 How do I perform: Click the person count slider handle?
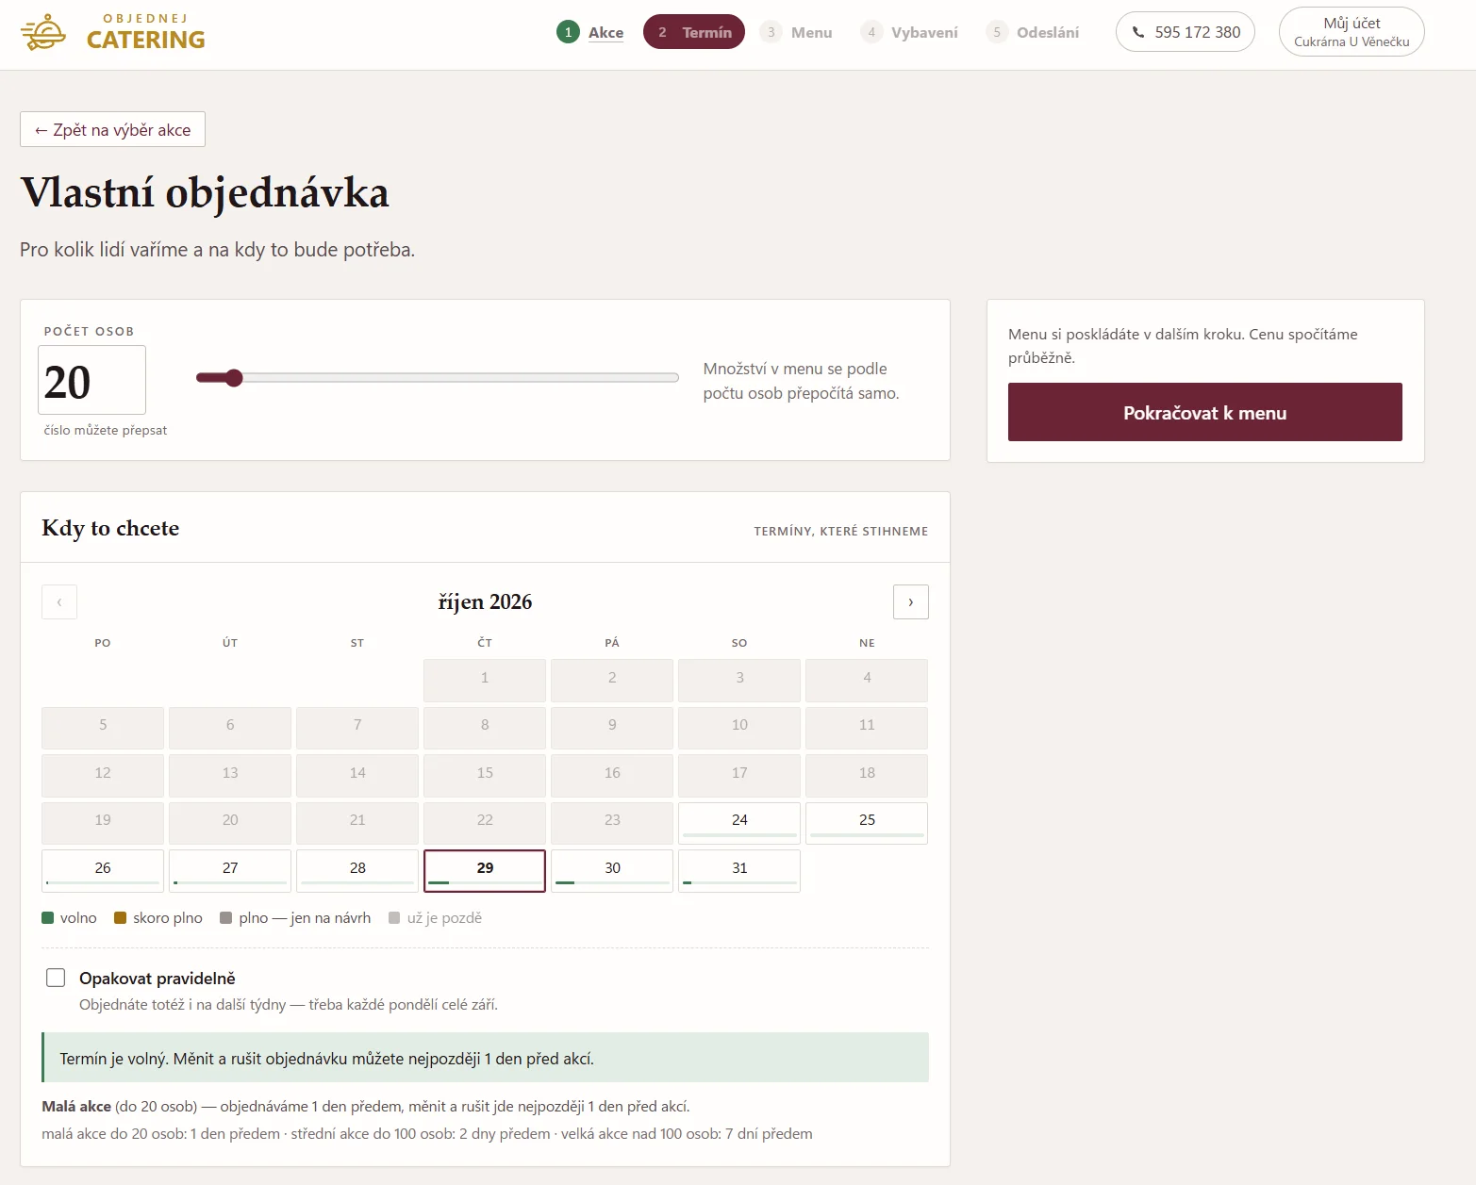[x=234, y=378]
